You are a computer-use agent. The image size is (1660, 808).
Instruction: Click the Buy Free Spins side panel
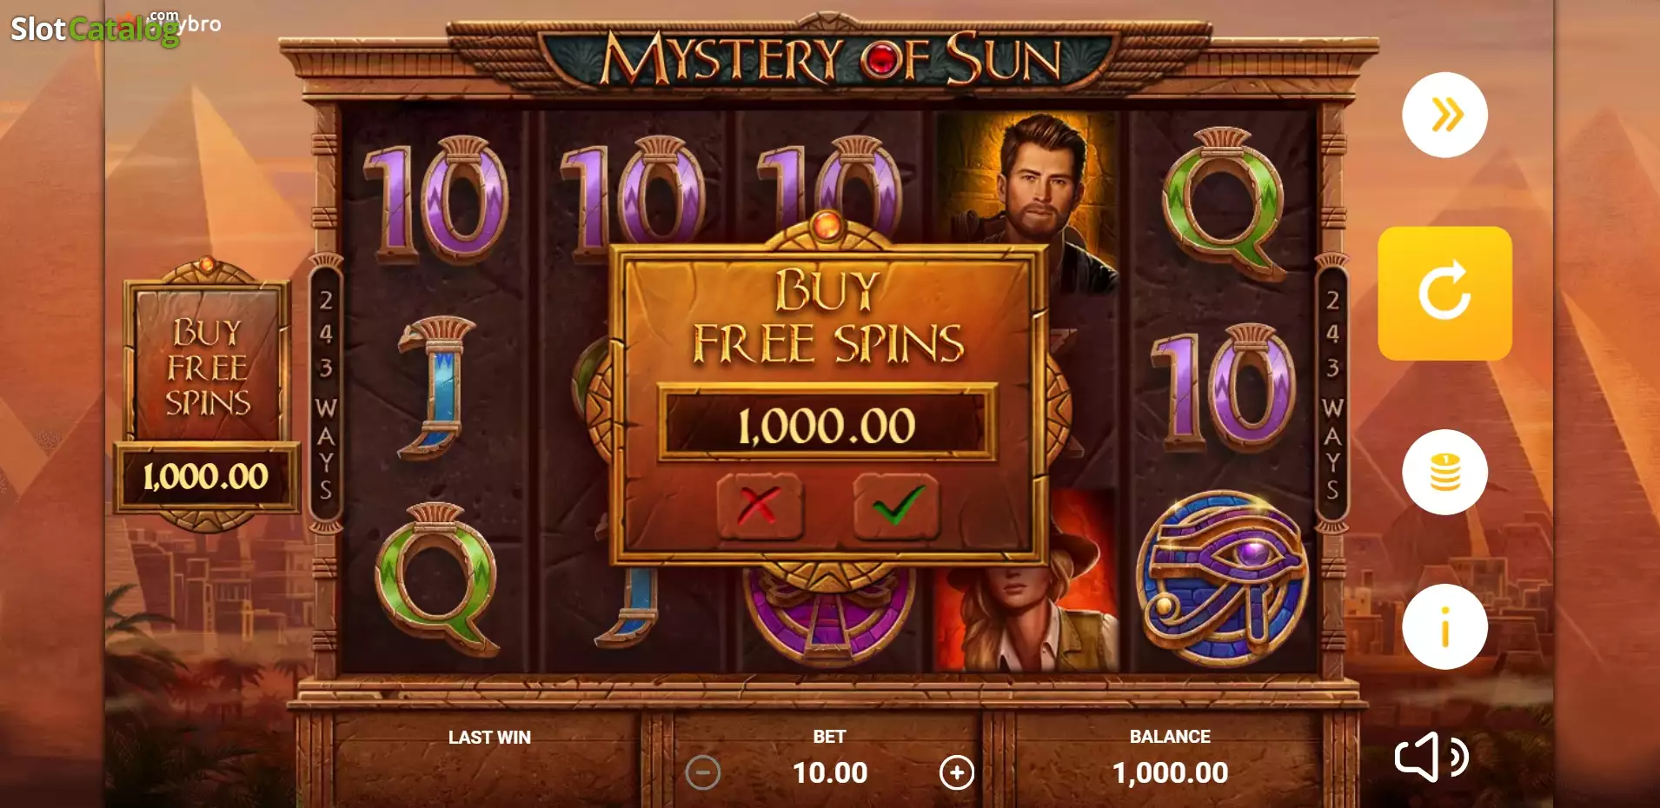[x=207, y=394]
